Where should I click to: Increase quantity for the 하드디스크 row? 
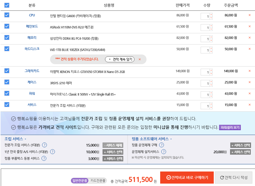click(x=211, y=48)
